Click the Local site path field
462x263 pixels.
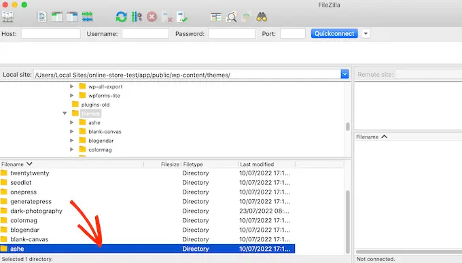click(x=187, y=75)
